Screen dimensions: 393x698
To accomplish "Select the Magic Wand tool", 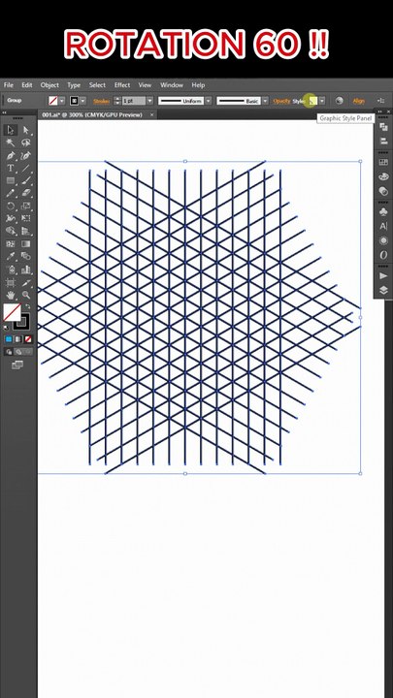I will click(11, 143).
